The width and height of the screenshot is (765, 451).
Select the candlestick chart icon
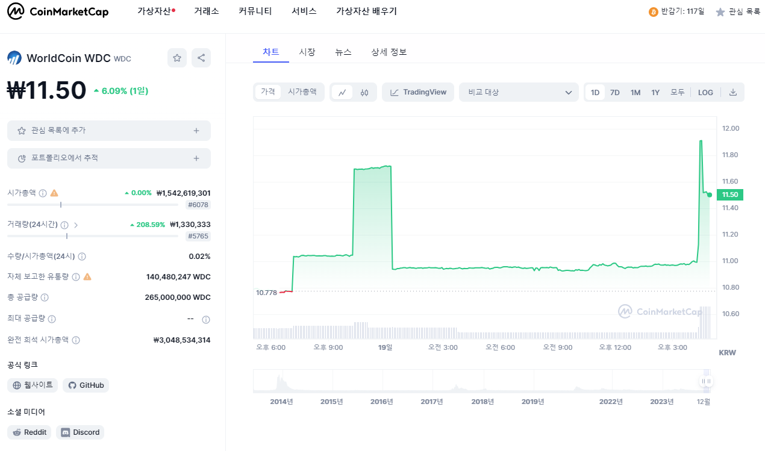point(364,92)
